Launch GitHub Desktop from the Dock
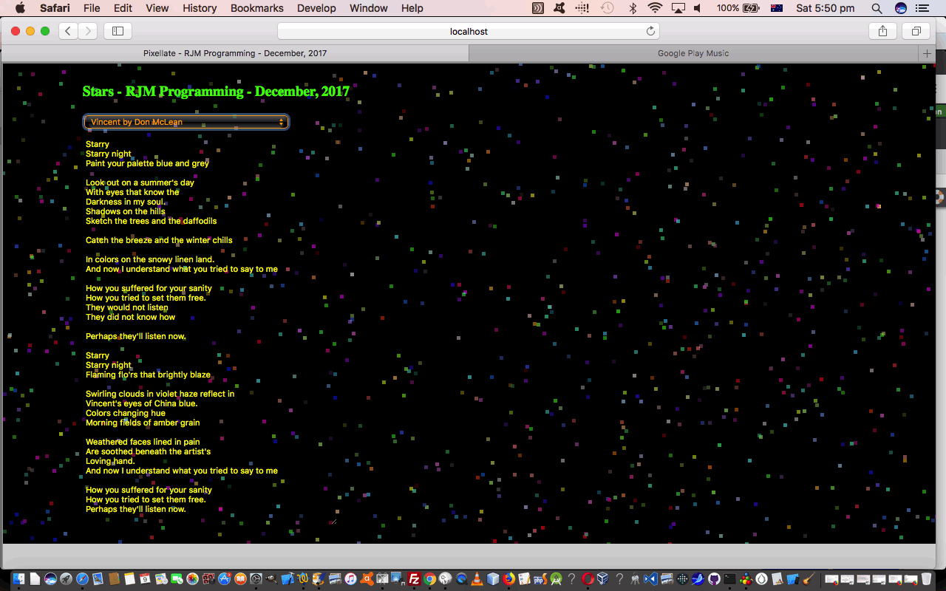This screenshot has height=591, width=946. tap(714, 578)
